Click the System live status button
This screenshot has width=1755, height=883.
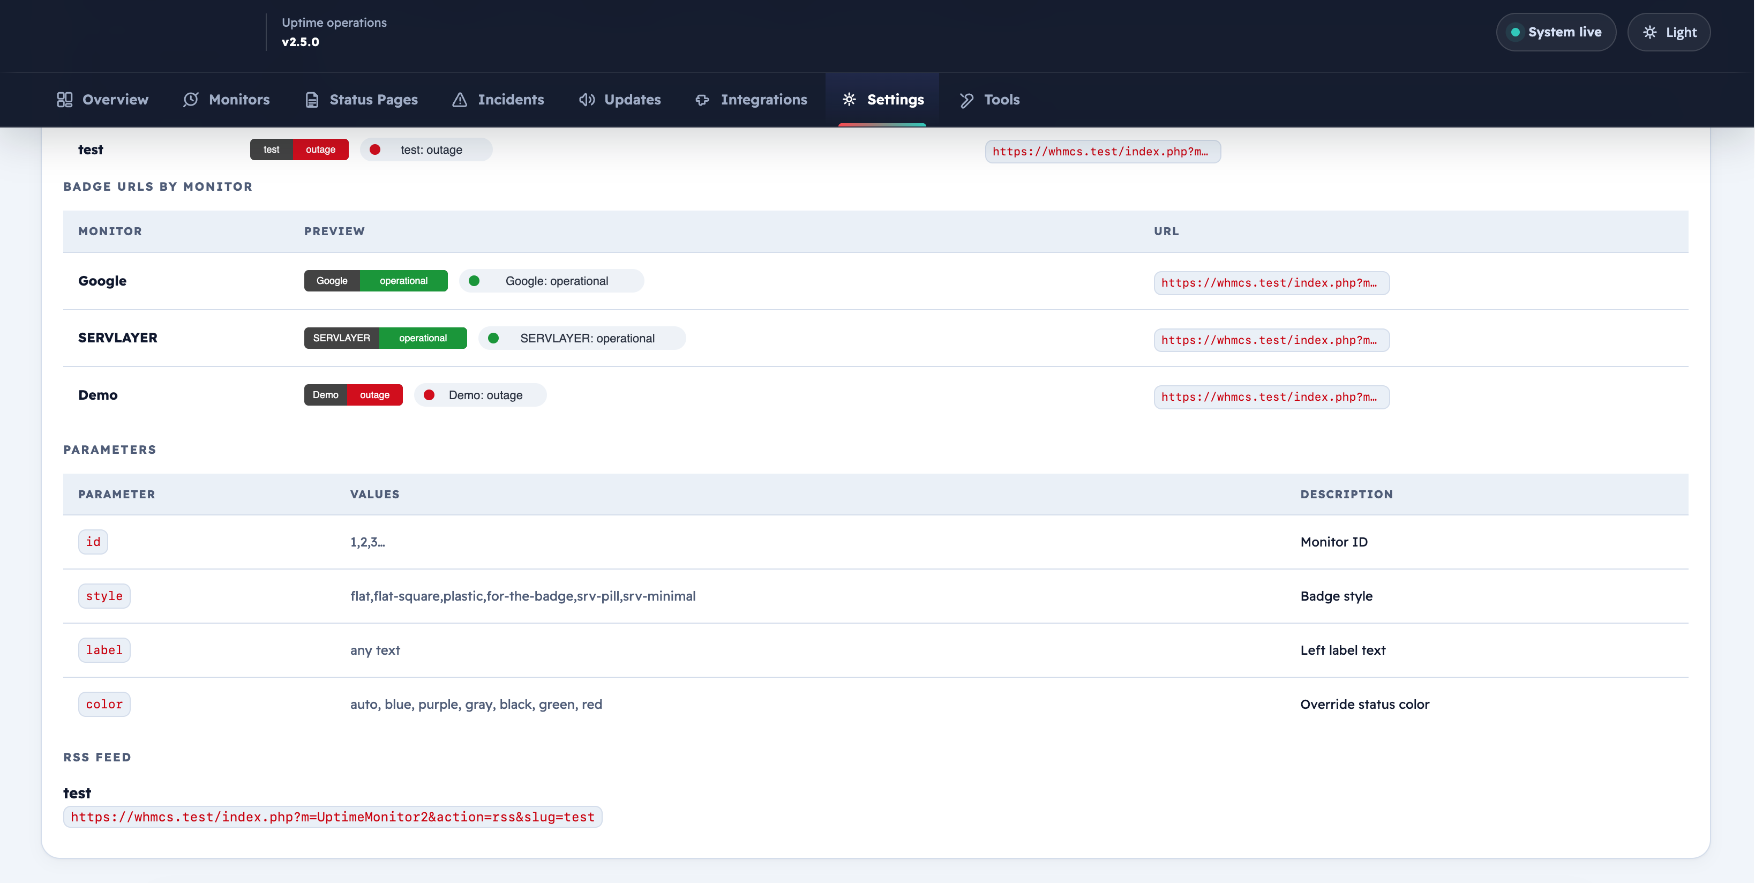1555,32
